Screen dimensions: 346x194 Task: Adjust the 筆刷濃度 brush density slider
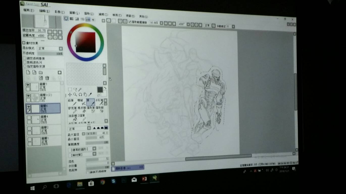[97, 143]
